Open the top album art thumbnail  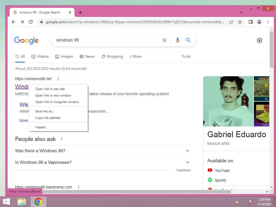point(261,88)
